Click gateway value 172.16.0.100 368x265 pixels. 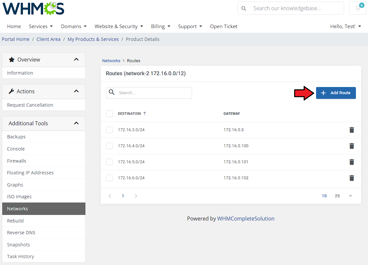tap(236, 146)
